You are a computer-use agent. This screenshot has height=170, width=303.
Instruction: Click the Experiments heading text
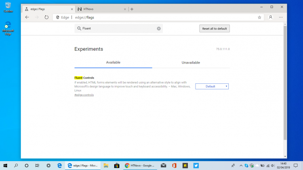pyautogui.click(x=89, y=49)
